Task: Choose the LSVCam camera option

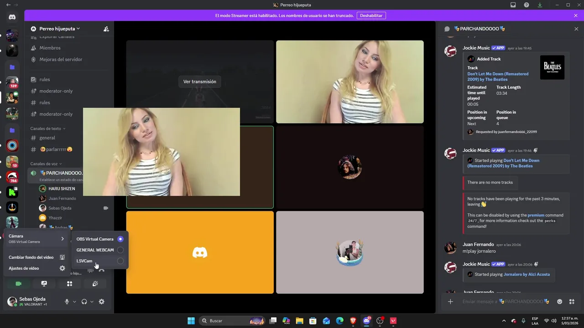Action: click(x=100, y=261)
